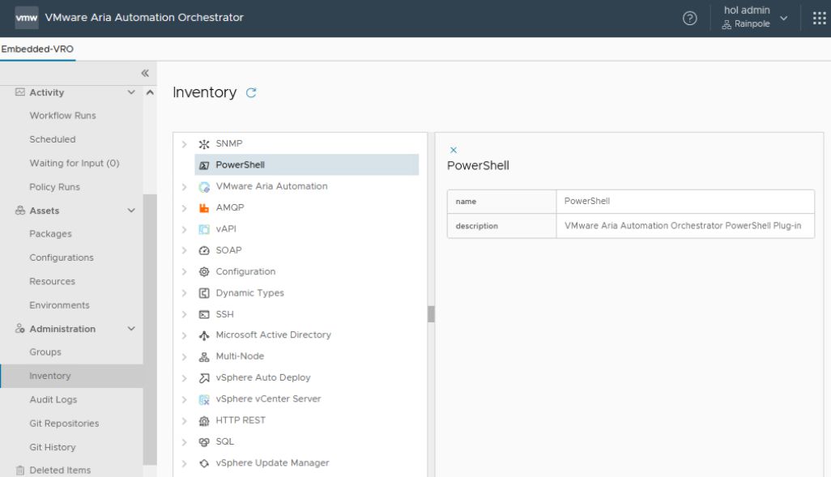831x477 pixels.
Task: Open Configurations under Assets
Action: (x=62, y=258)
